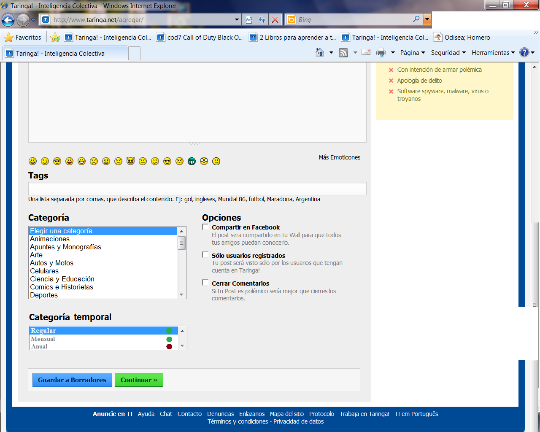The image size is (540, 432).
Task: Open search provider dropdown next to Bing
Action: click(x=427, y=19)
